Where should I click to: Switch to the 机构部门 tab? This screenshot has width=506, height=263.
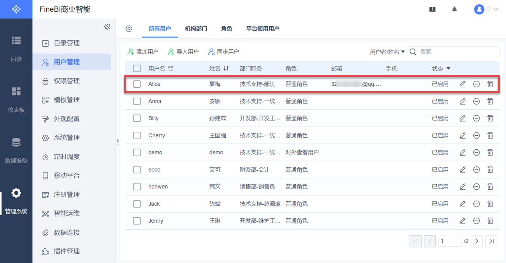[x=196, y=29]
